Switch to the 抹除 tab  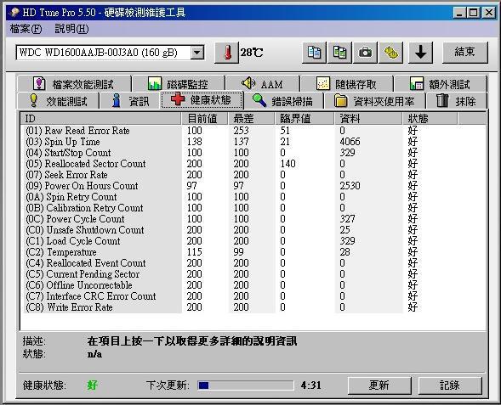[x=456, y=101]
